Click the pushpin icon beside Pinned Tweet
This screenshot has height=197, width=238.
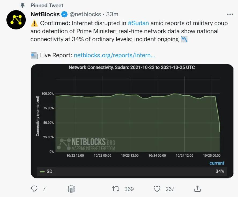coord(23,5)
